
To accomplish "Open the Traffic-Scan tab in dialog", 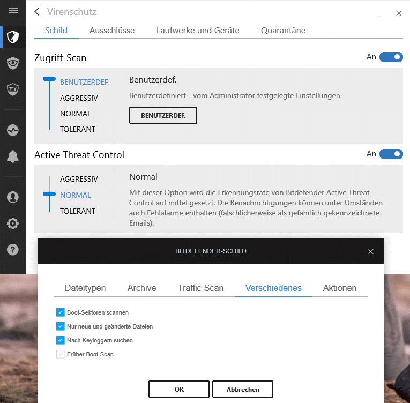I will coord(201,288).
